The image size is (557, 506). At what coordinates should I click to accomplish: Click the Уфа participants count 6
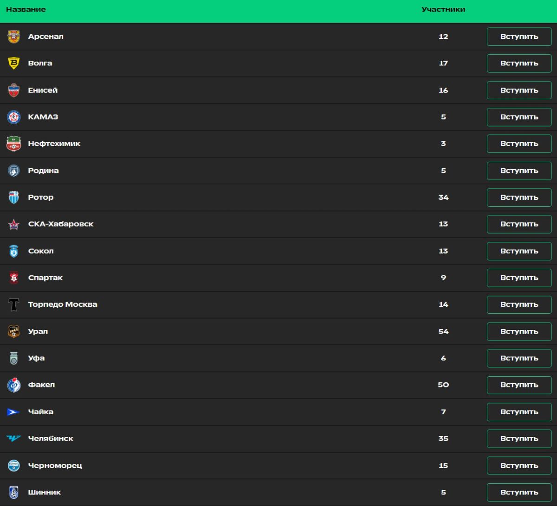click(x=443, y=358)
